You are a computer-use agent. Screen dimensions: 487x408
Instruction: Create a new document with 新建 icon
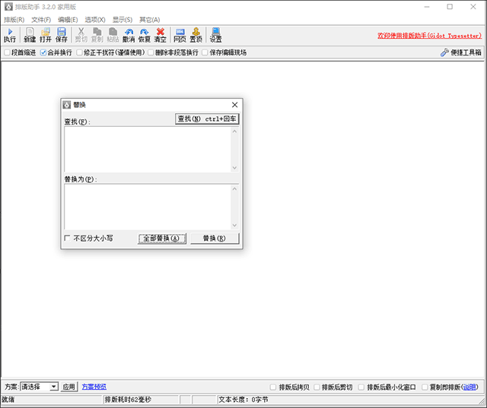(x=30, y=35)
